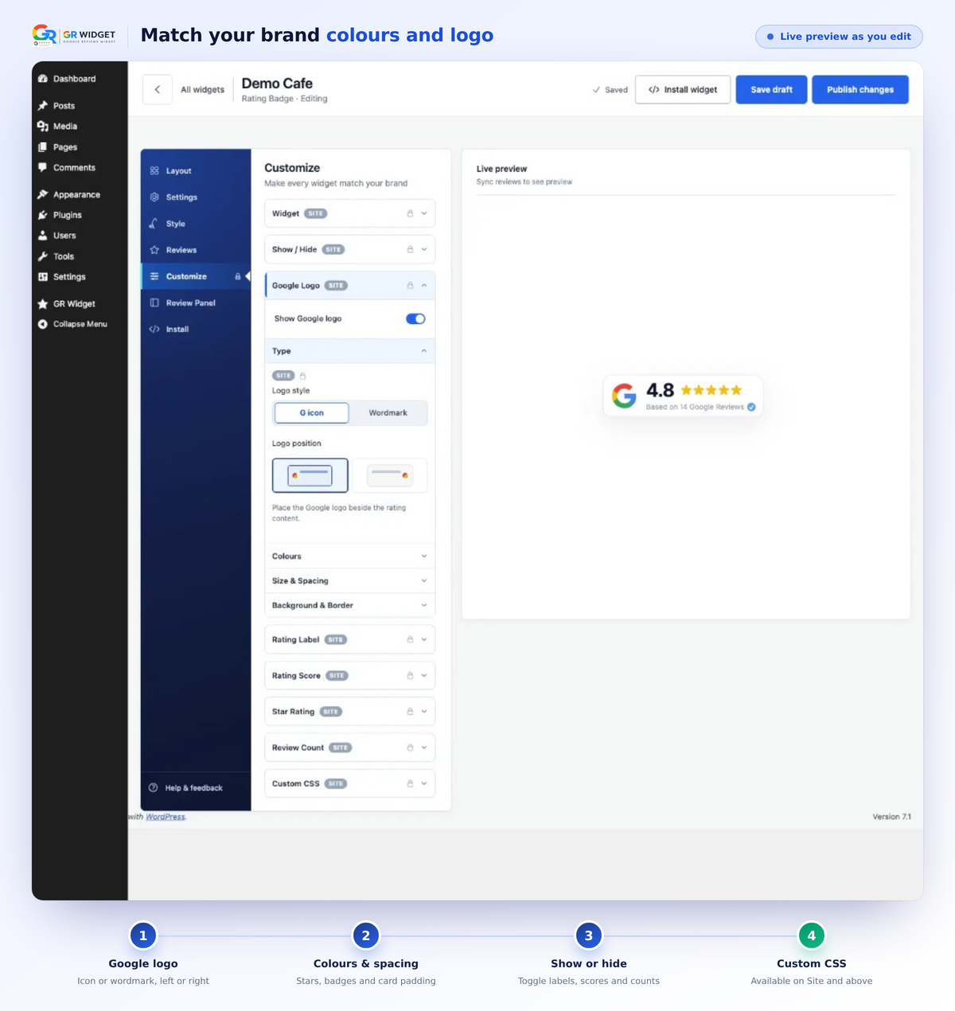Click the SITE badge on Google Logo row

pyautogui.click(x=336, y=286)
